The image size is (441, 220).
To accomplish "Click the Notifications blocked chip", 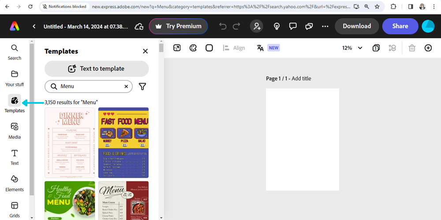I will coord(65,7).
